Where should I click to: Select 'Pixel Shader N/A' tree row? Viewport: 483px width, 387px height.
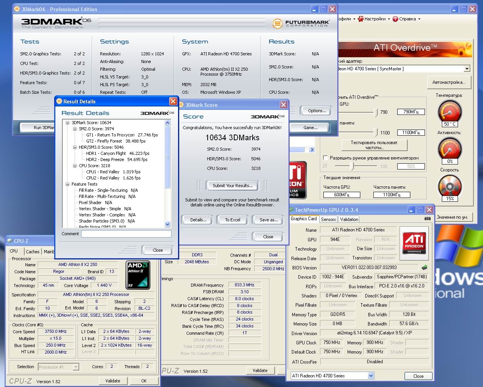pos(95,203)
